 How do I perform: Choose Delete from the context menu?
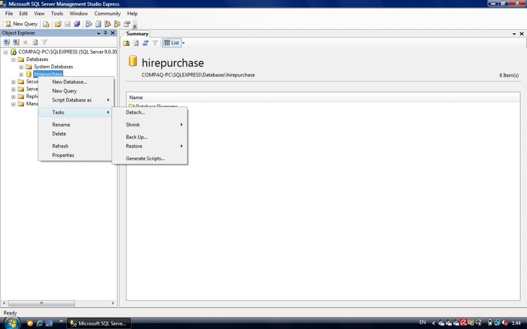[76, 134]
